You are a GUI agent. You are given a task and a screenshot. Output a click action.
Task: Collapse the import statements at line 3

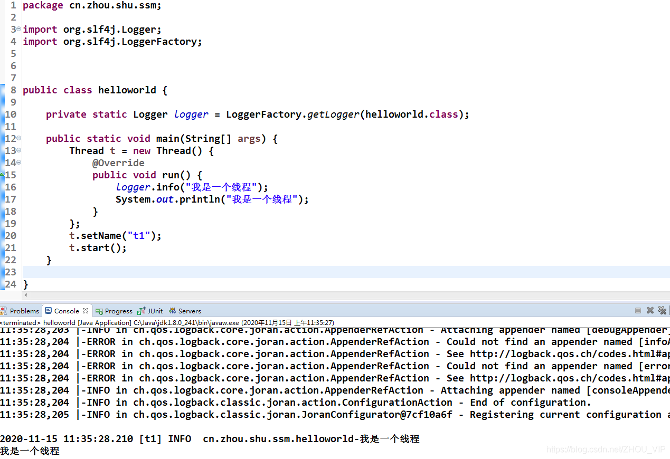(x=18, y=29)
